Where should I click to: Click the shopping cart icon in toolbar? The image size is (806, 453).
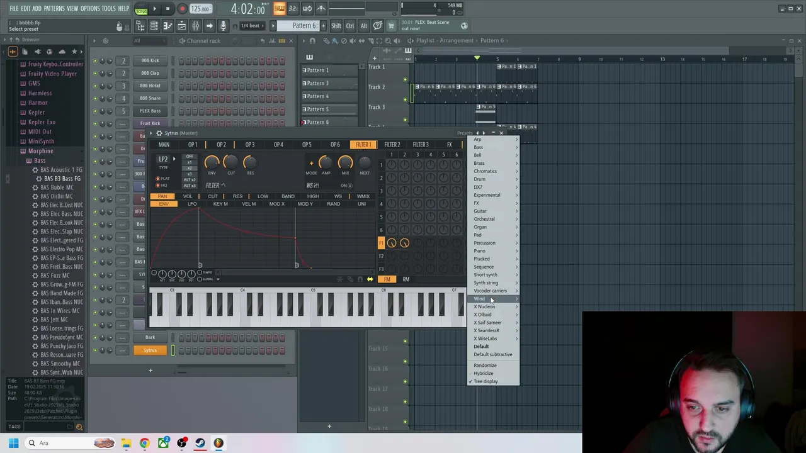[x=391, y=26]
